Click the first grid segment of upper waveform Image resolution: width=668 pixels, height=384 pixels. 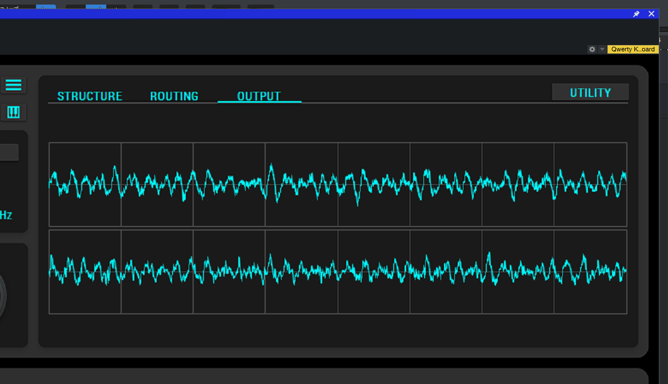tap(85, 184)
